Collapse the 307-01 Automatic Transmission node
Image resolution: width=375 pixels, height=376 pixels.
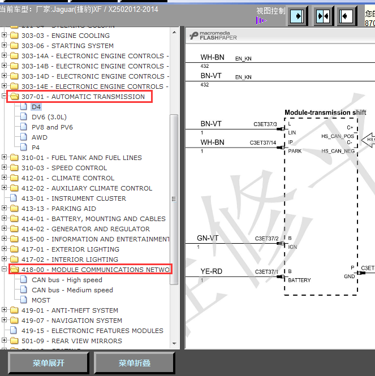pyautogui.click(x=4, y=96)
